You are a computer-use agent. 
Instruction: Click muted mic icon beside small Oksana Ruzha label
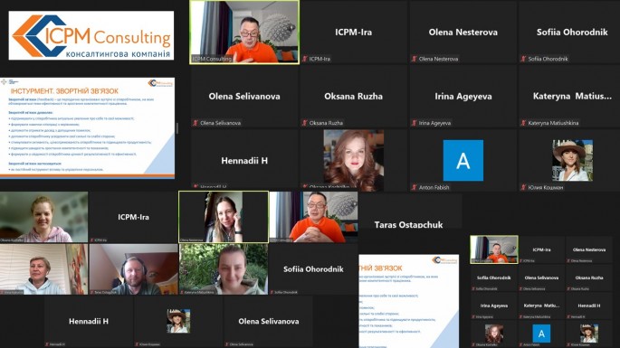coord(304,123)
